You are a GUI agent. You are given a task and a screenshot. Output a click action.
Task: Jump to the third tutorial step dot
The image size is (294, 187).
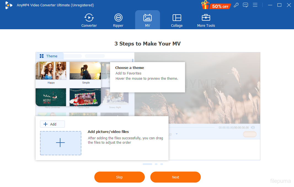click(x=162, y=164)
